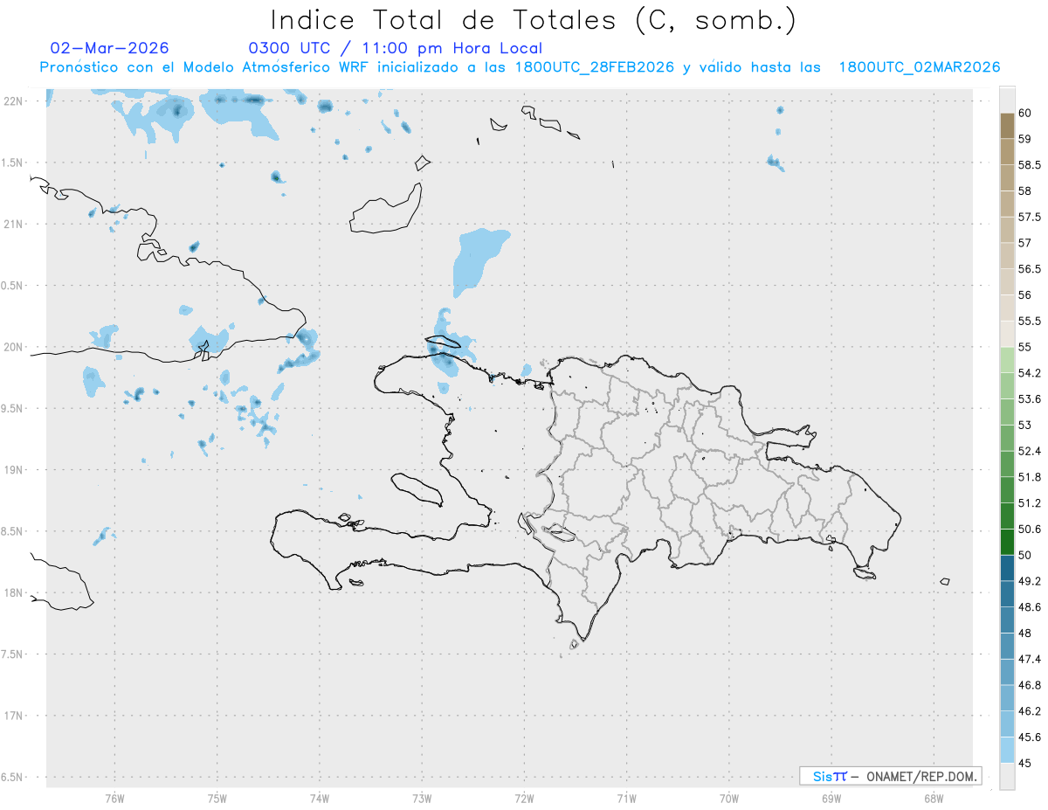This screenshot has height=810, width=1048.
Task: Click the '71W' longitude label
Action: (x=626, y=798)
